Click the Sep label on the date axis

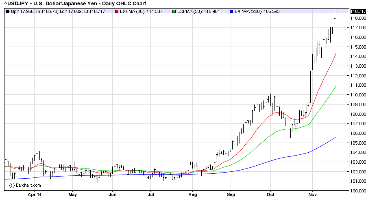tap(231, 195)
